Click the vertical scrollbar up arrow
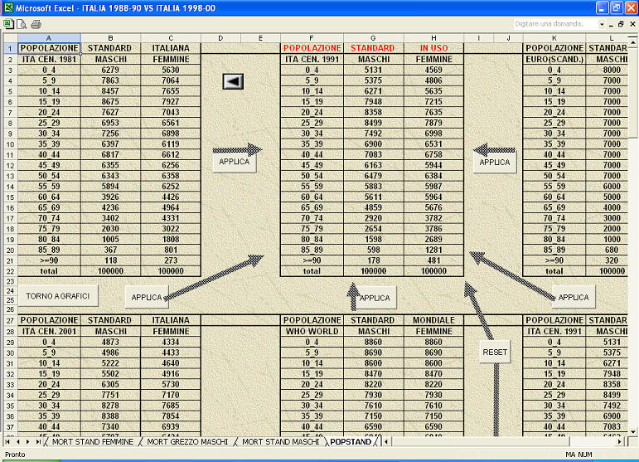The width and height of the screenshot is (639, 462). click(633, 42)
